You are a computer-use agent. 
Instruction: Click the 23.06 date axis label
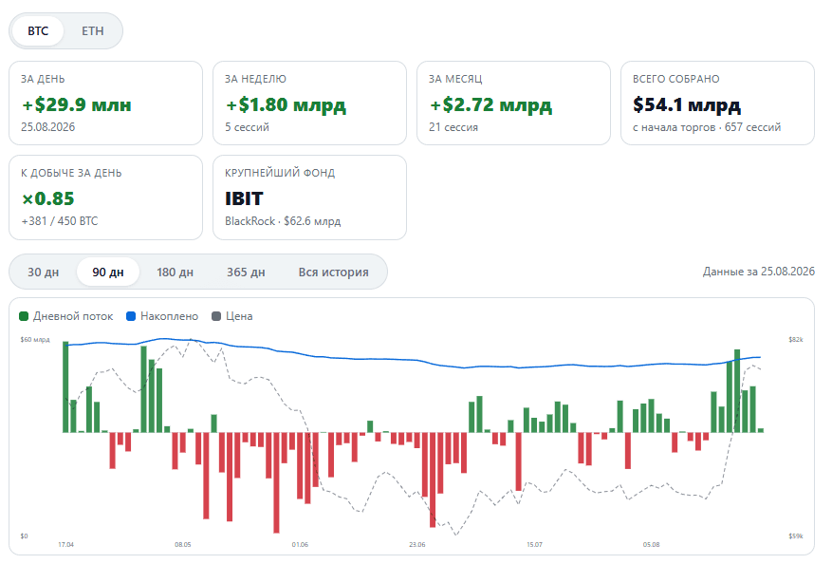click(x=417, y=544)
